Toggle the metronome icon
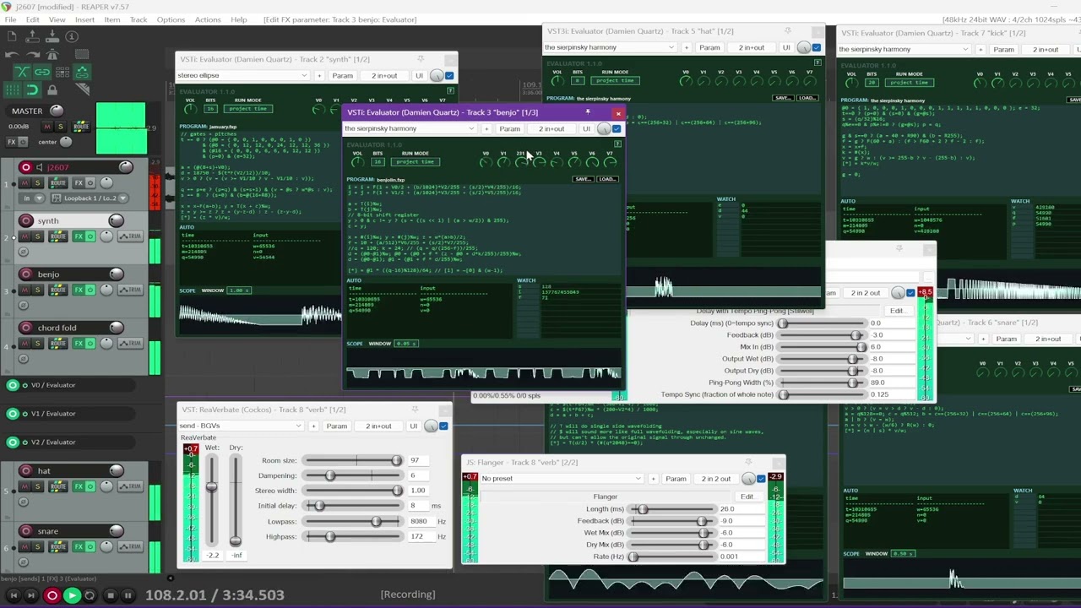The width and height of the screenshot is (1081, 608). coord(52,55)
